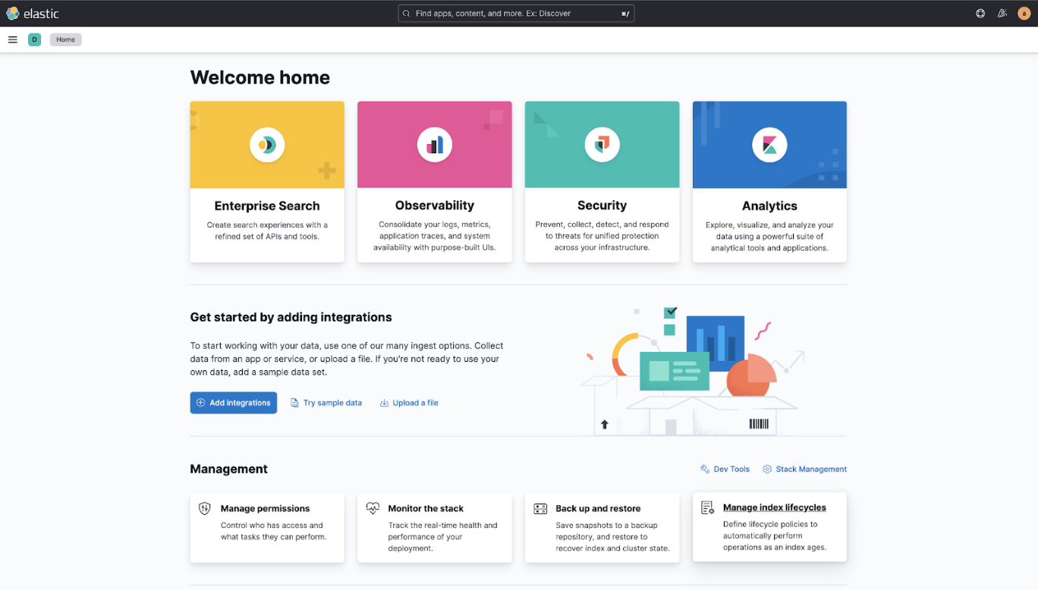Image resolution: width=1038 pixels, height=590 pixels.
Task: Click the newsfeed bell icon
Action: coord(1002,13)
